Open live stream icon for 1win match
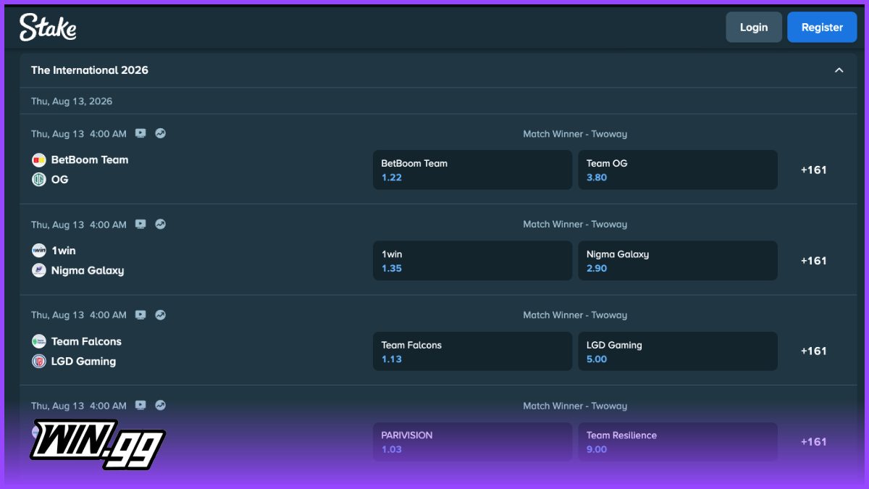 (140, 225)
